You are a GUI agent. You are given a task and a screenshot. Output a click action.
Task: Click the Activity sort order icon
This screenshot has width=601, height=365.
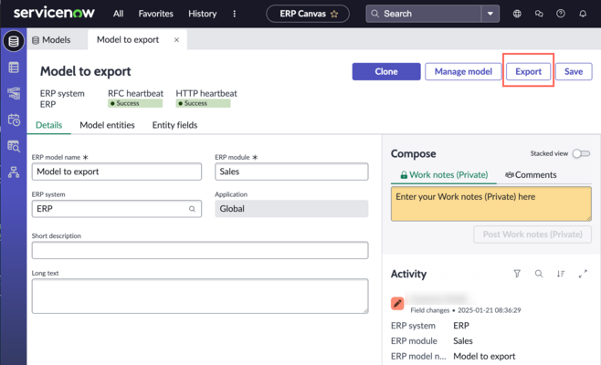tap(561, 274)
